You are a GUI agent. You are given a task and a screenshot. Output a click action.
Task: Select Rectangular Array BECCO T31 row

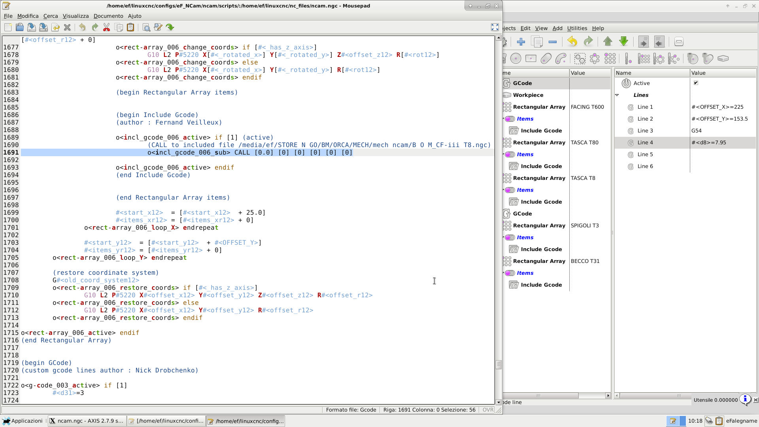point(557,261)
